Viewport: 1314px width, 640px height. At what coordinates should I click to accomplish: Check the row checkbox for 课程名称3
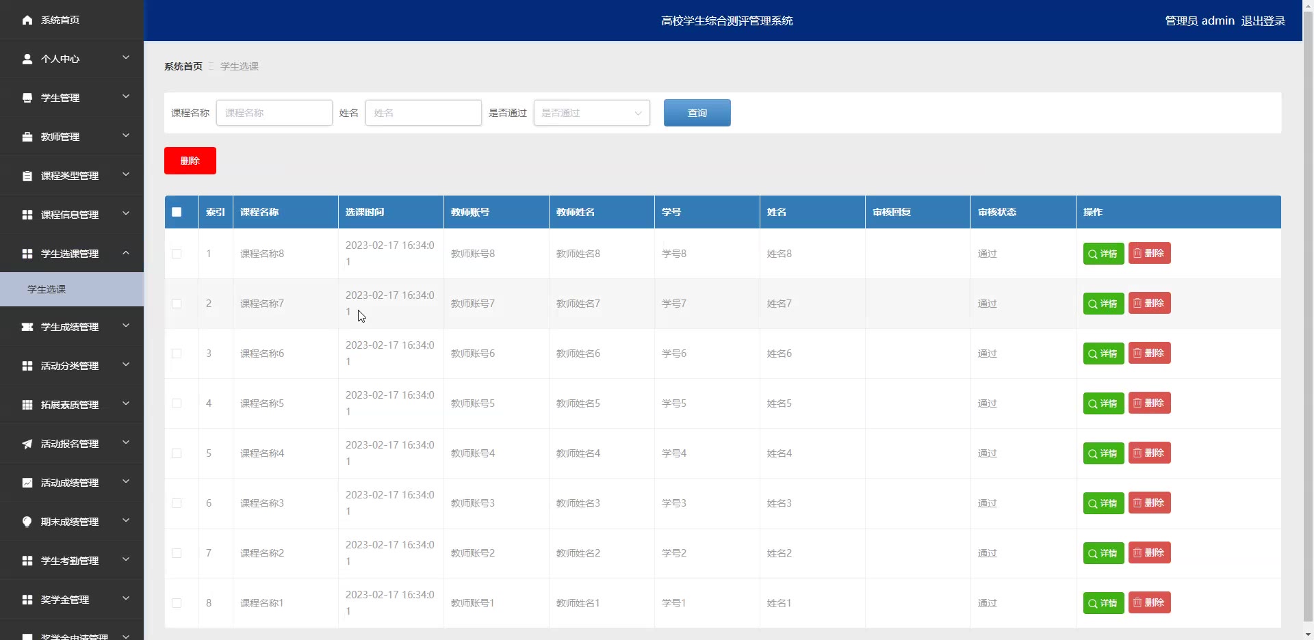(x=177, y=503)
